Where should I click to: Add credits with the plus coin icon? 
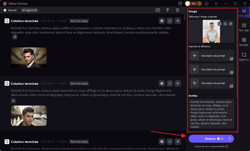point(199,3)
